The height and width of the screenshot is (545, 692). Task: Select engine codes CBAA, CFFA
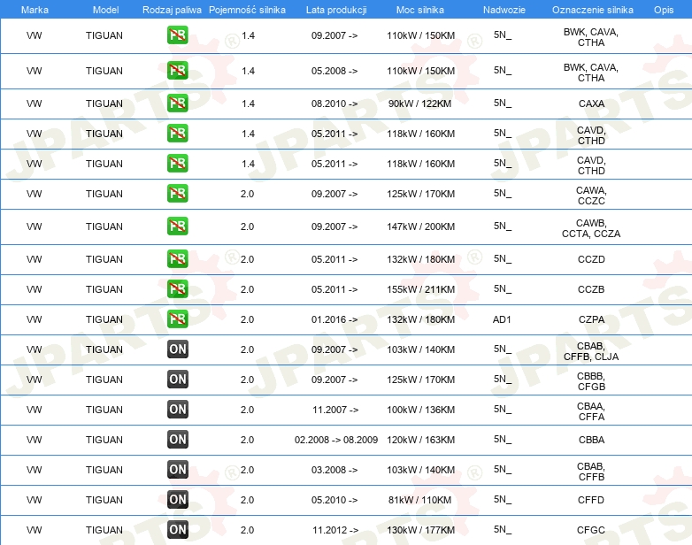pyautogui.click(x=591, y=411)
